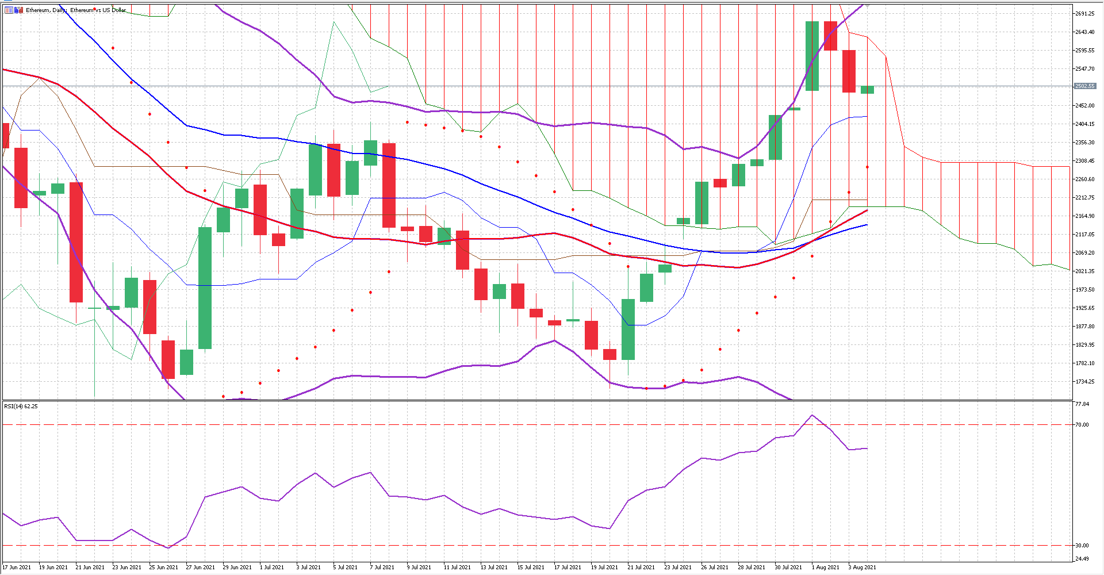Click the 1 Aug 2021 date label

tap(825, 568)
